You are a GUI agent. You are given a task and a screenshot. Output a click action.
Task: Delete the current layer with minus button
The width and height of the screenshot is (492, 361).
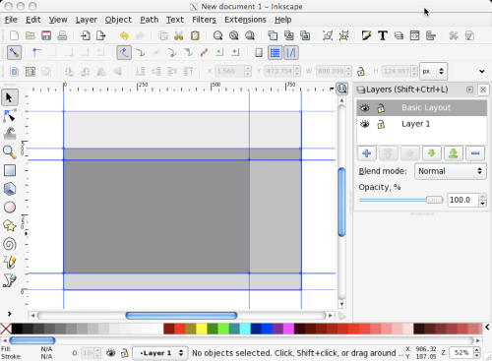(x=475, y=153)
